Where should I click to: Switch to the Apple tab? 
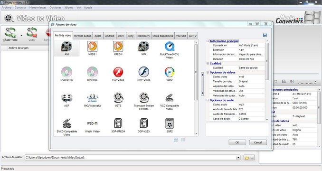(x=98, y=36)
